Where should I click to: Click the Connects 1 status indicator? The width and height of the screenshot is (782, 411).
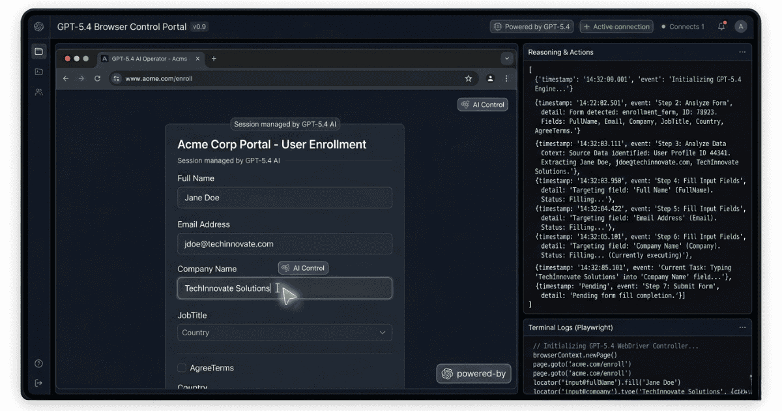682,27
